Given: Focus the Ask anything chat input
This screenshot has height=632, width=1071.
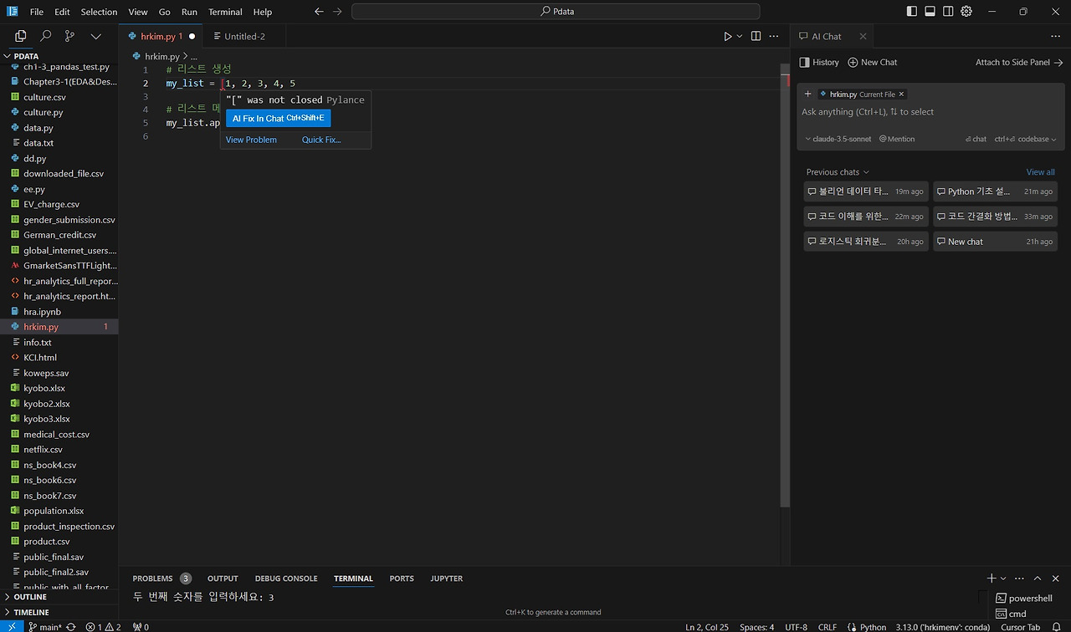Looking at the screenshot, I should point(930,112).
